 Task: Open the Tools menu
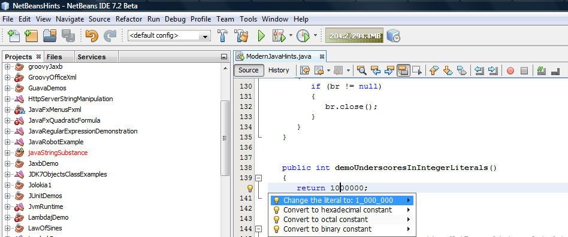click(249, 19)
